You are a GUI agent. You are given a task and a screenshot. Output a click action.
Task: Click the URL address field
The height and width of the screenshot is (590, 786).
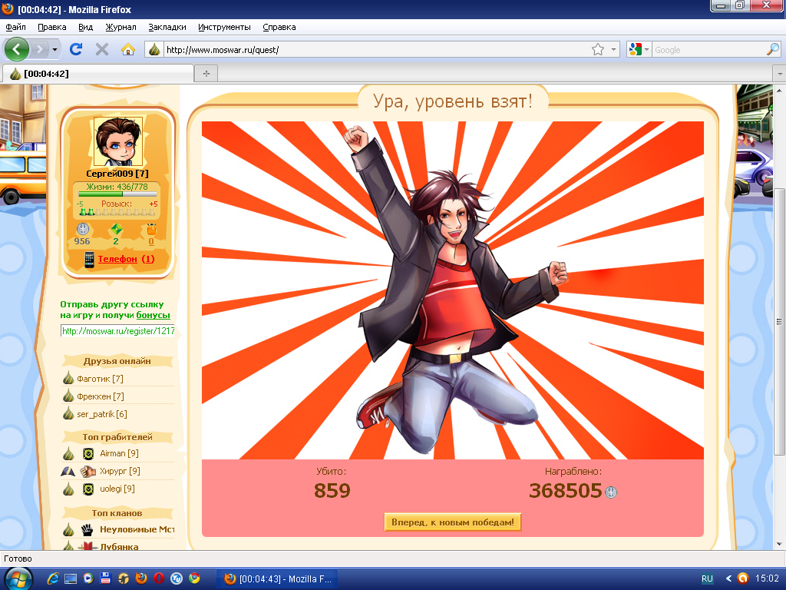376,50
